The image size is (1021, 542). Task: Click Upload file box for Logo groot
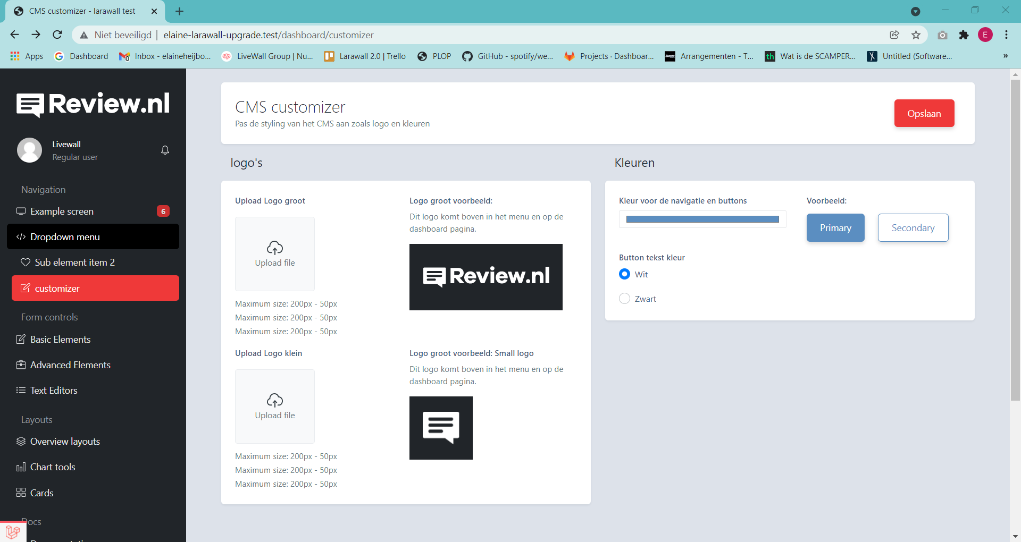coord(275,253)
